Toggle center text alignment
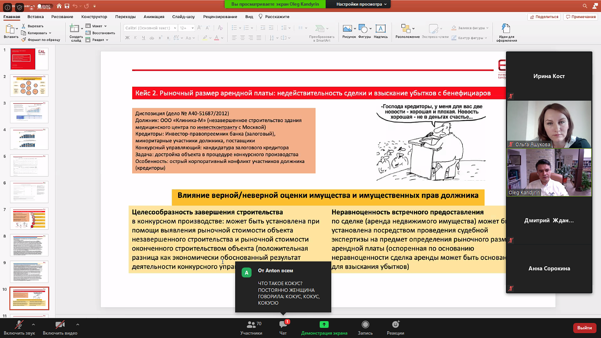The width and height of the screenshot is (601, 338). tap(242, 38)
